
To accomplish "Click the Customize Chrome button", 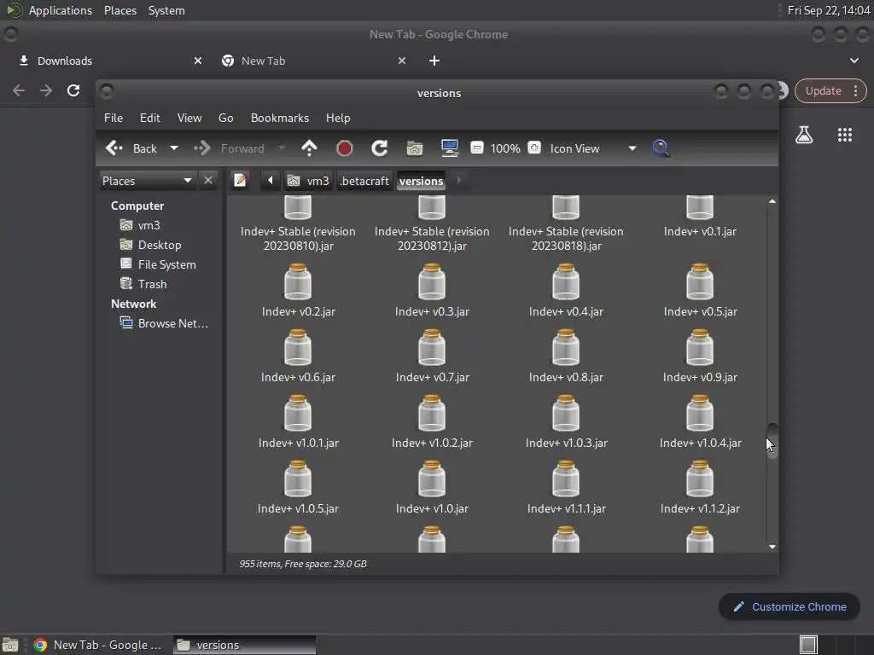I will (790, 606).
